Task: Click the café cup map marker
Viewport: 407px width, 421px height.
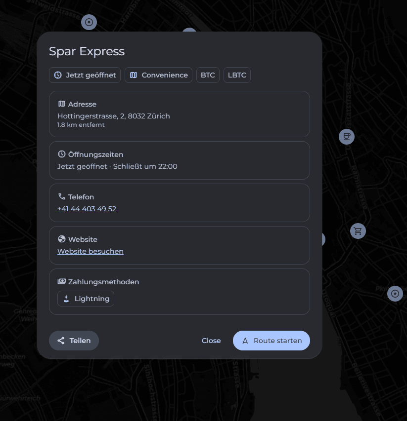Action: (x=347, y=136)
